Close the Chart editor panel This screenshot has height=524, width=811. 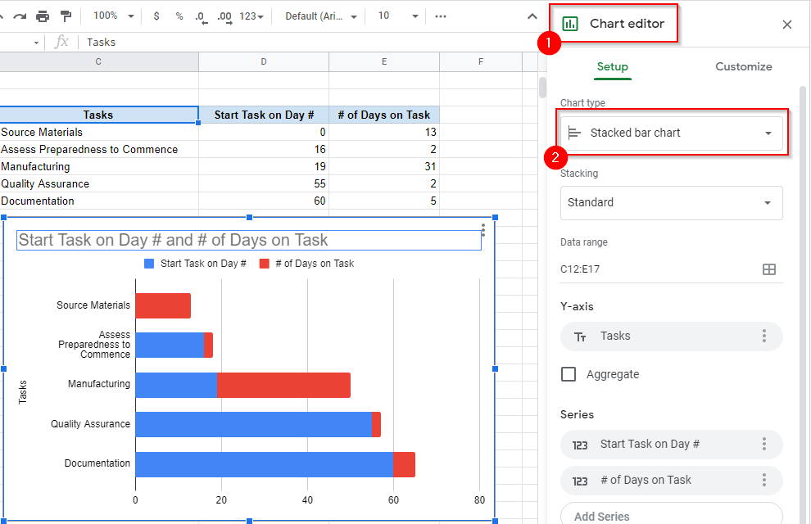coord(786,25)
